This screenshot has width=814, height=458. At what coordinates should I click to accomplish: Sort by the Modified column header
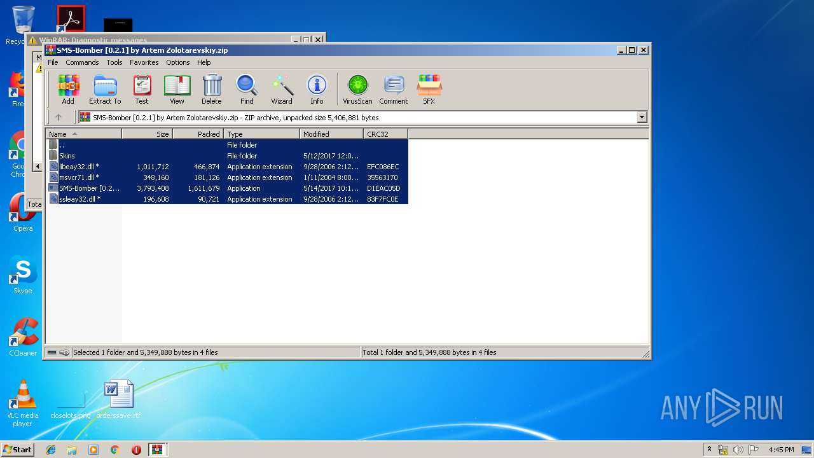331,134
